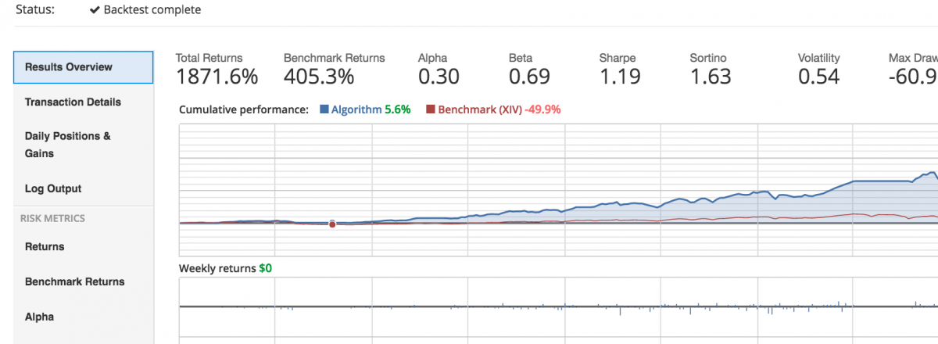The image size is (938, 344).
Task: Go to Transaction Details in the sidebar
Action: pyautogui.click(x=73, y=102)
